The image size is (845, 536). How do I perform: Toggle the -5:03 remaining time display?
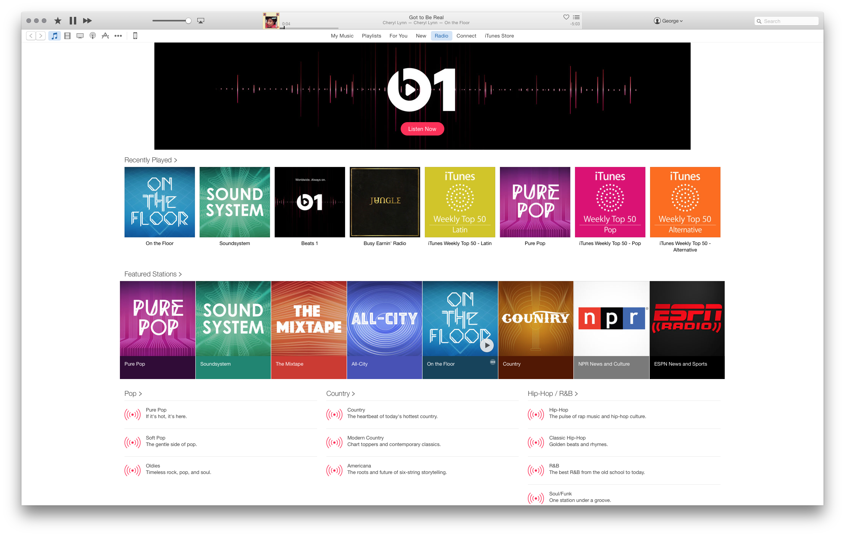[x=575, y=24]
